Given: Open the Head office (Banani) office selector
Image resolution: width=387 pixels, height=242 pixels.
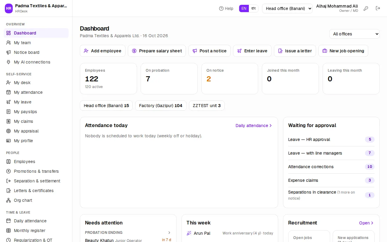Looking at the screenshot, I should (x=287, y=8).
